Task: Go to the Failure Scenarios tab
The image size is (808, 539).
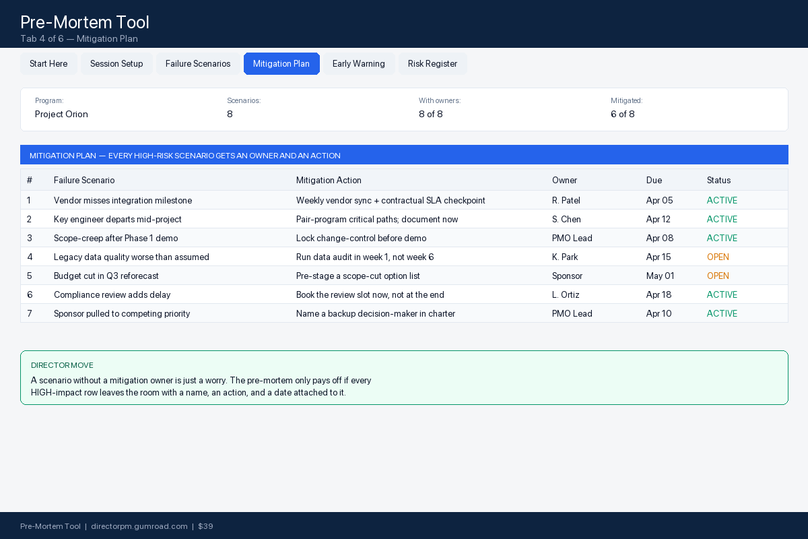Action: point(198,64)
